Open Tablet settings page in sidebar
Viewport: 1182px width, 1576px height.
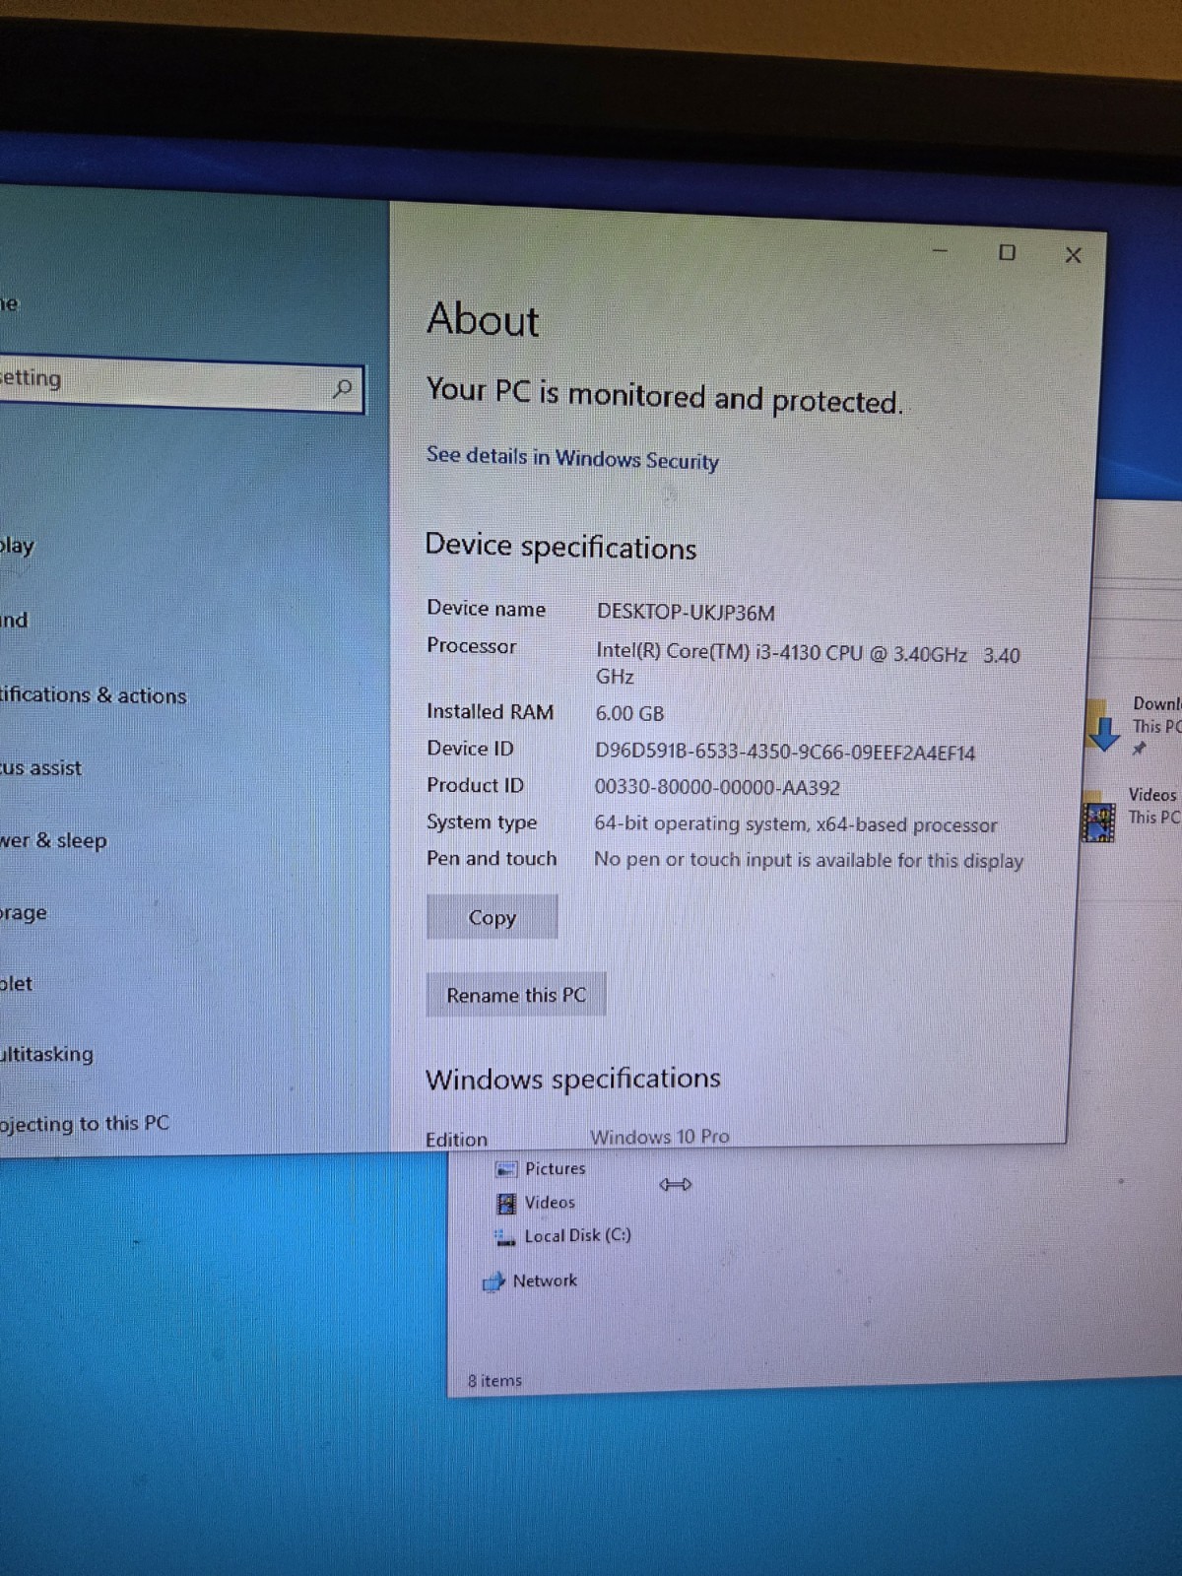pos(16,983)
